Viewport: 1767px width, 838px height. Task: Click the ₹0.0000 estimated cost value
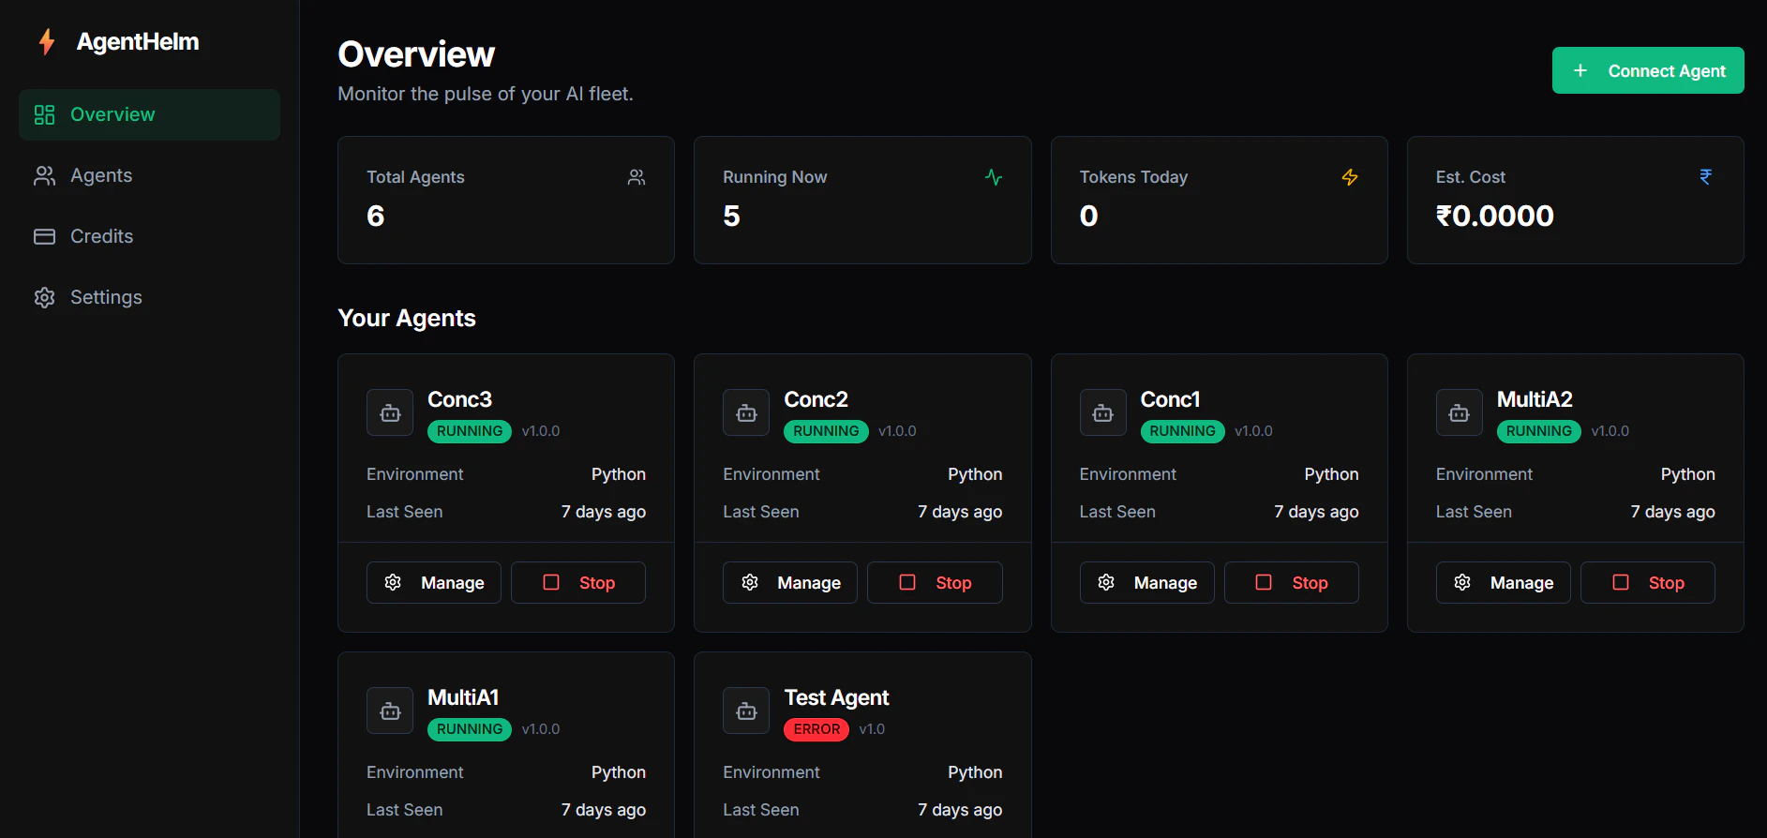(1495, 217)
